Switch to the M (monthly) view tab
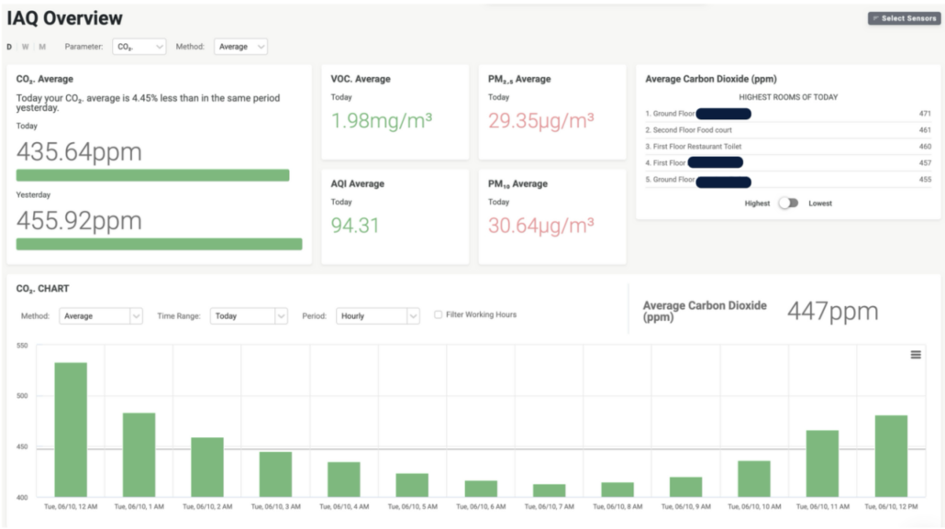This screenshot has height=529, width=945. pyautogui.click(x=42, y=47)
